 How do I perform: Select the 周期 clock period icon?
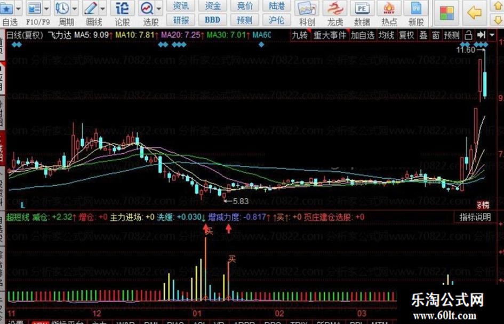(62, 9)
